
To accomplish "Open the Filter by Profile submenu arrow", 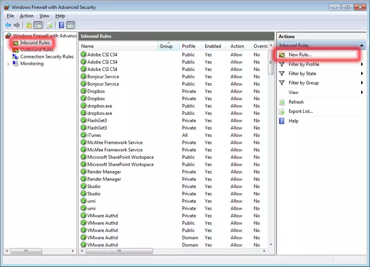I will click(x=362, y=64).
